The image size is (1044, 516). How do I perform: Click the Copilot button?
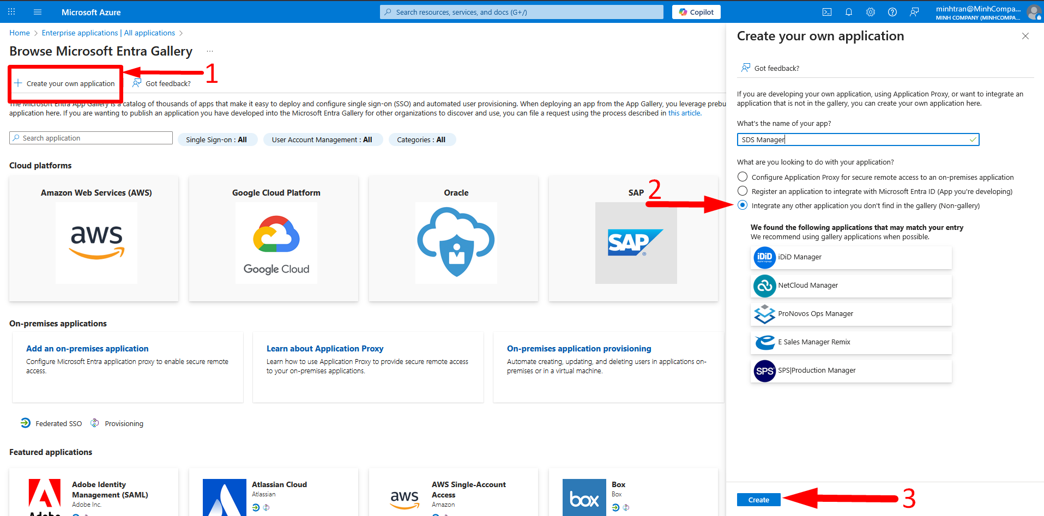click(x=696, y=12)
